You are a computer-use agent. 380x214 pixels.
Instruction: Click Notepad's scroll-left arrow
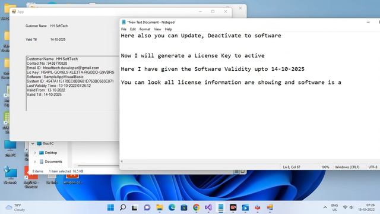pyautogui.click(x=122, y=161)
